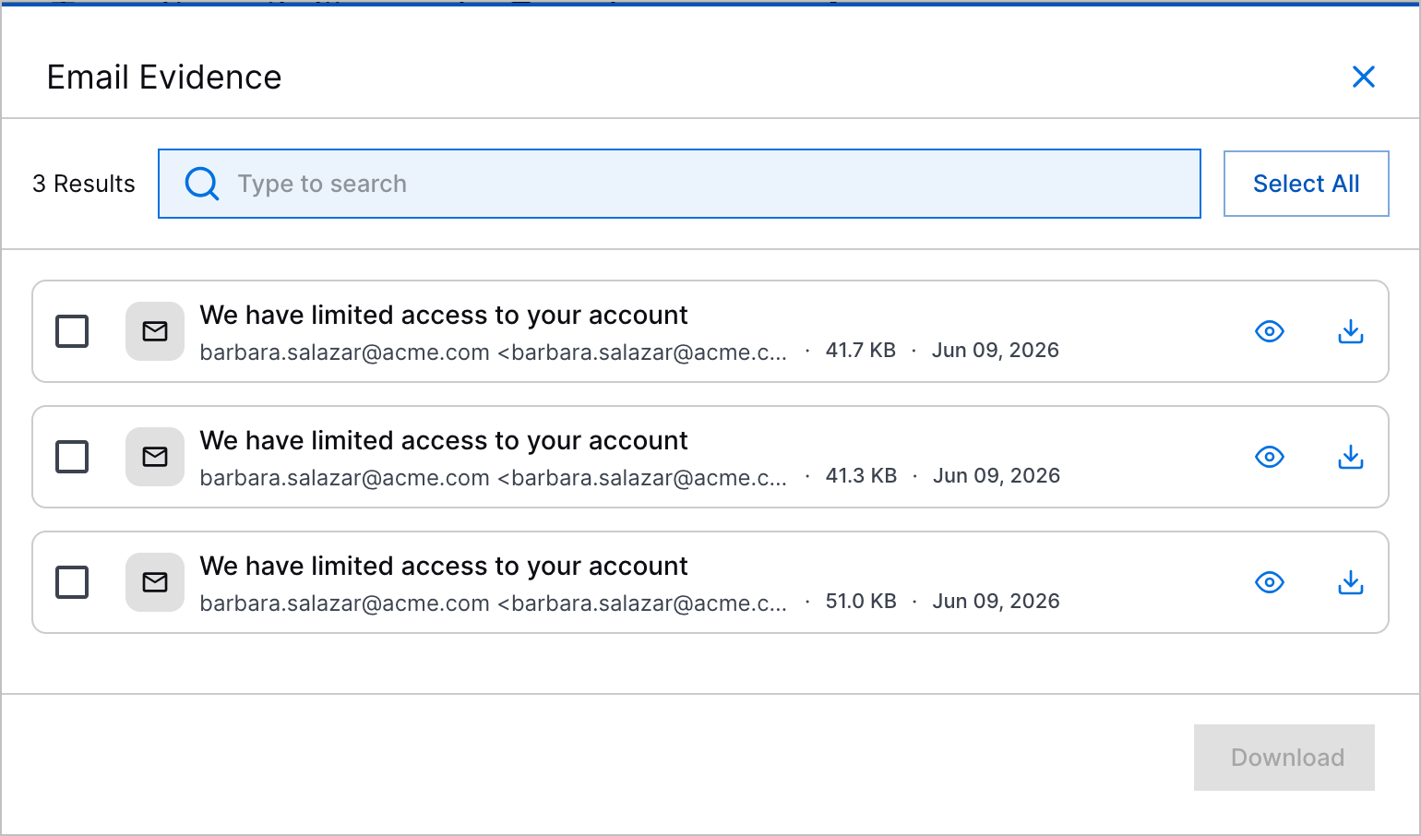This screenshot has height=836, width=1421.
Task: Click the date on the 51.0 KB email
Action: point(997,602)
